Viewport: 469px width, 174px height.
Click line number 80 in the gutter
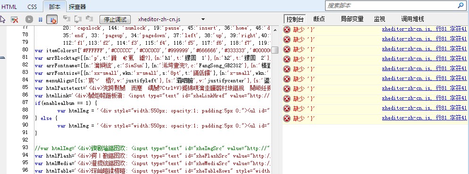25,50
